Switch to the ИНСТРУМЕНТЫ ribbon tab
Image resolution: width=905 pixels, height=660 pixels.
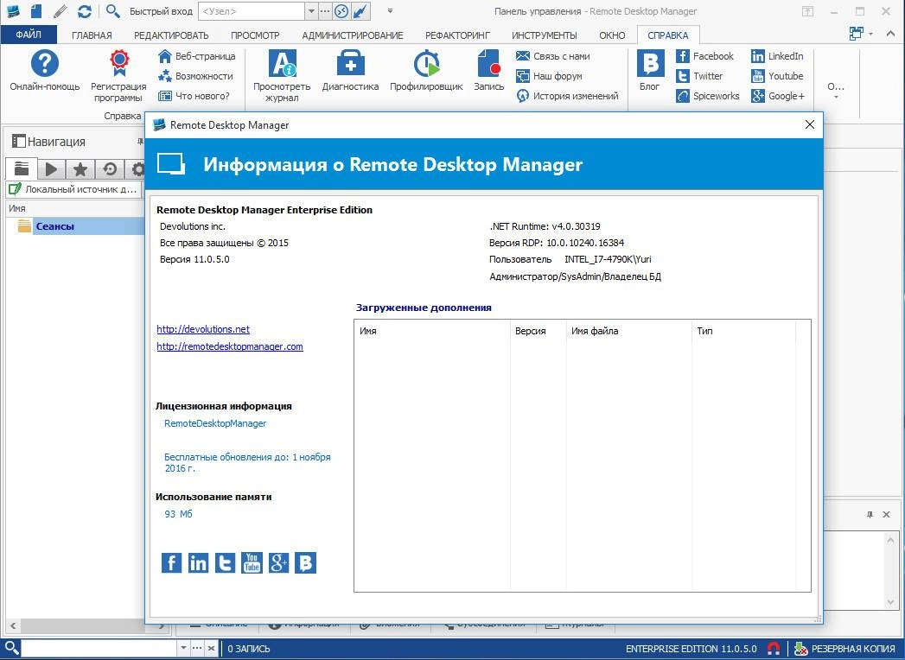(x=545, y=35)
